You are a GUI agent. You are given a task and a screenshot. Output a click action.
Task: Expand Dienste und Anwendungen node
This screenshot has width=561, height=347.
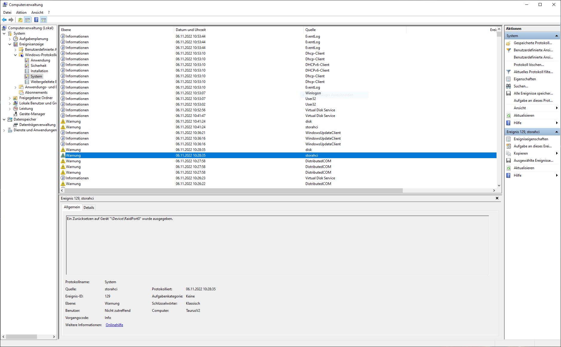pos(4,130)
